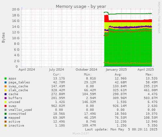Click the page_tables maximum value 58.49M

[x=152, y=82]
